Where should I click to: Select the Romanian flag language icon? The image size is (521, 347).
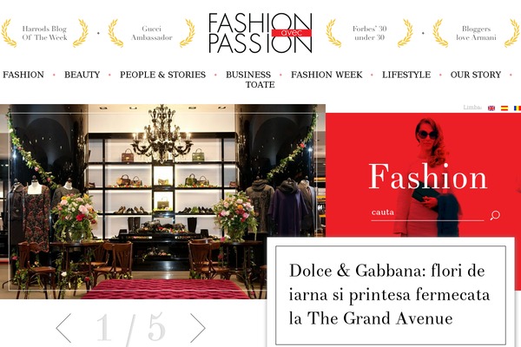point(518,108)
